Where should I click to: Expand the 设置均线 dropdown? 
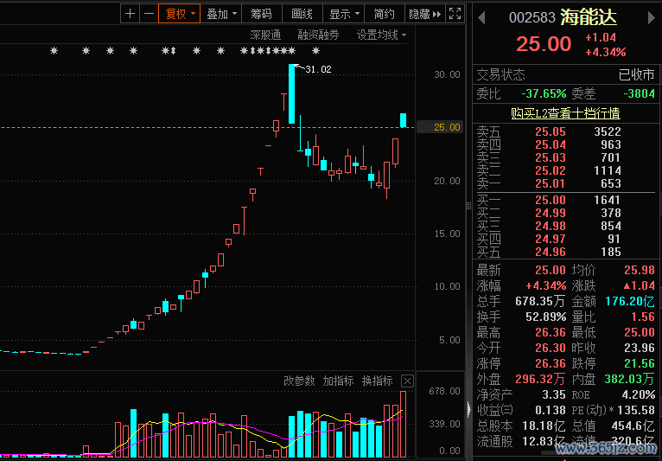(x=381, y=35)
